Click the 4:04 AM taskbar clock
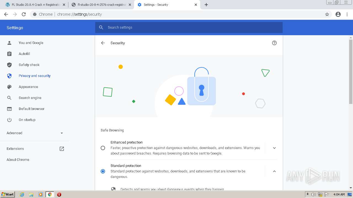The height and width of the screenshot is (198, 353). [339, 194]
